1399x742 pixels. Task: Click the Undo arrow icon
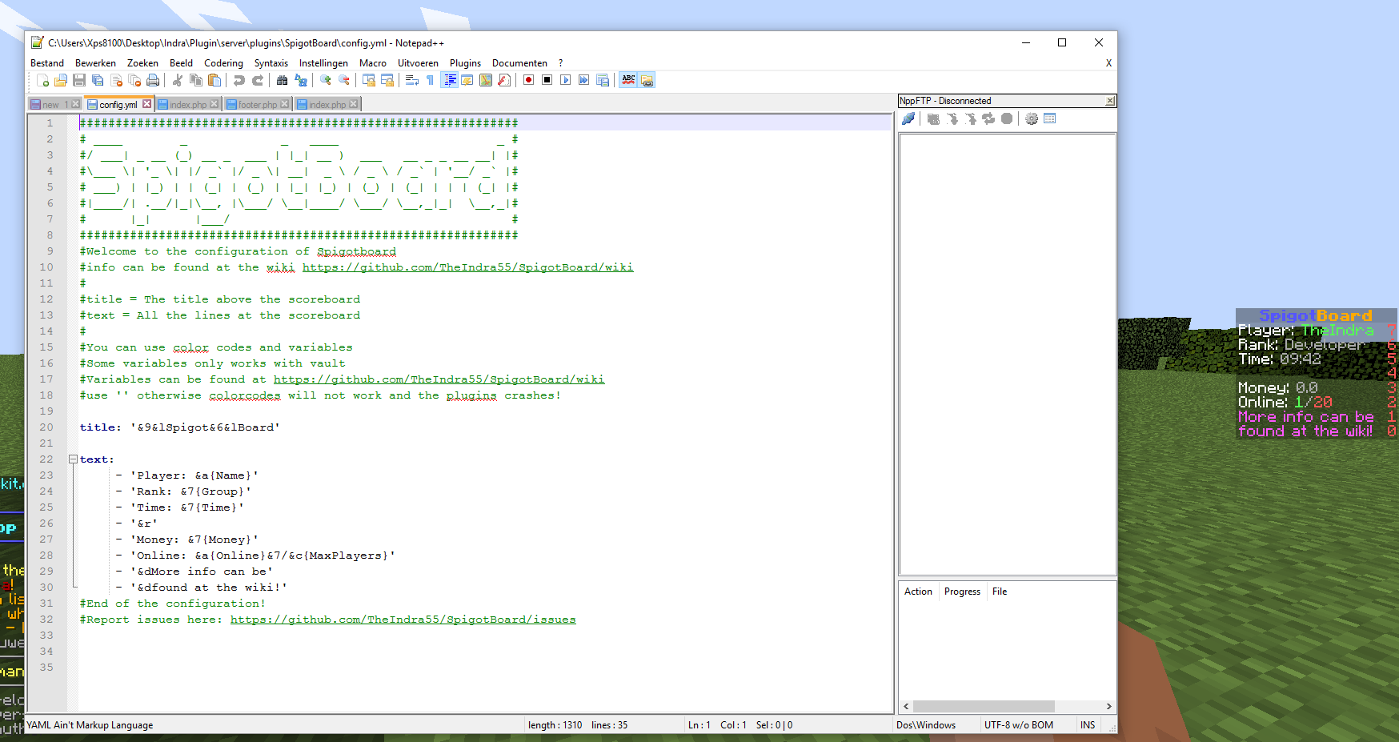point(239,80)
